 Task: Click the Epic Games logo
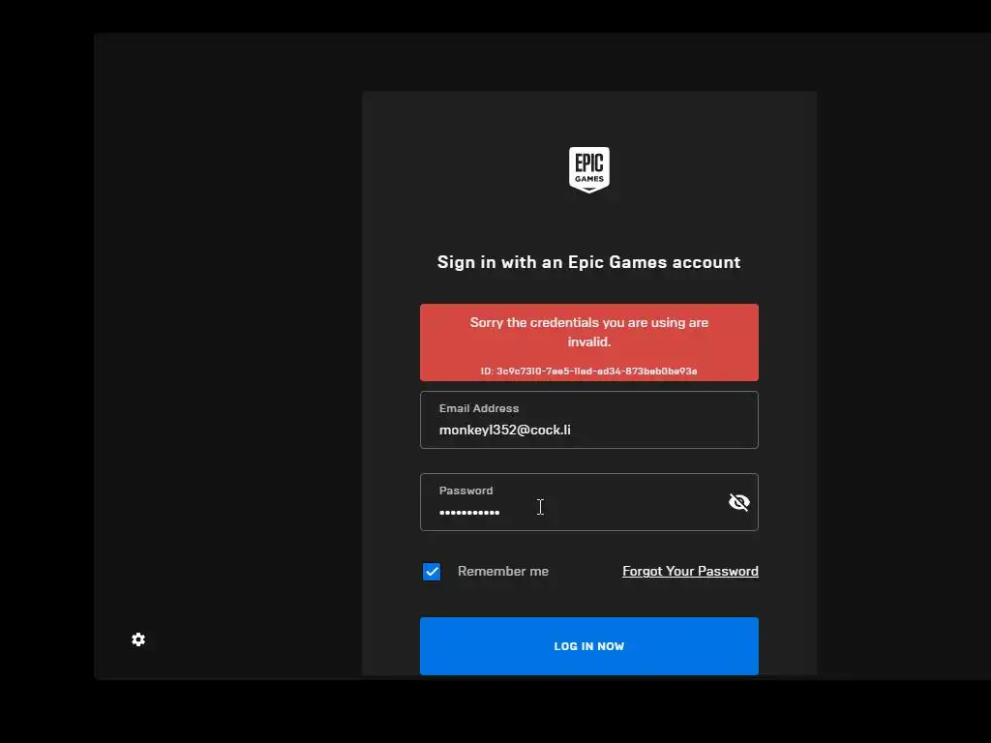tap(589, 170)
